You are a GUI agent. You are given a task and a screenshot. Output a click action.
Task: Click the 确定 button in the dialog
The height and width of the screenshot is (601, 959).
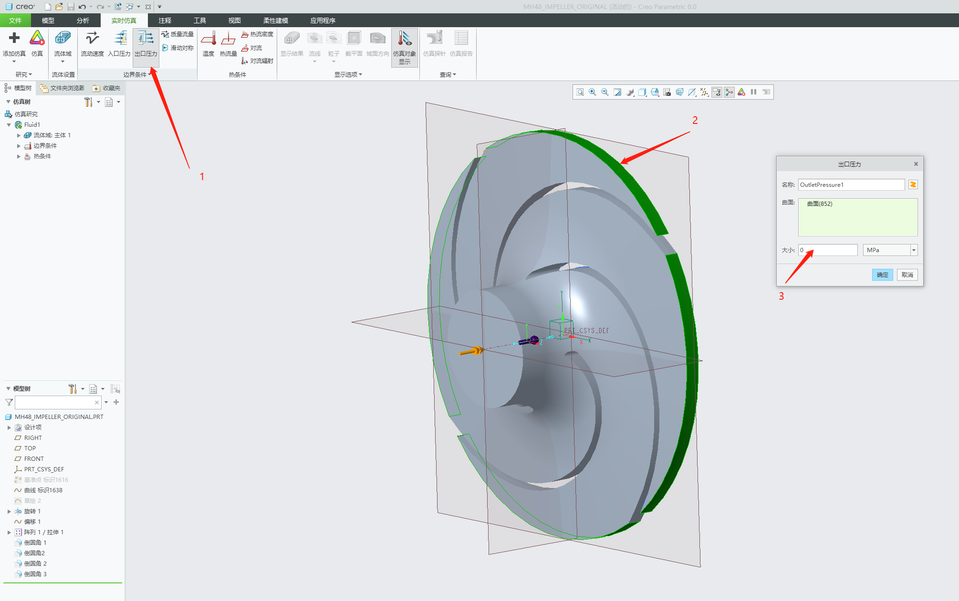pyautogui.click(x=882, y=275)
